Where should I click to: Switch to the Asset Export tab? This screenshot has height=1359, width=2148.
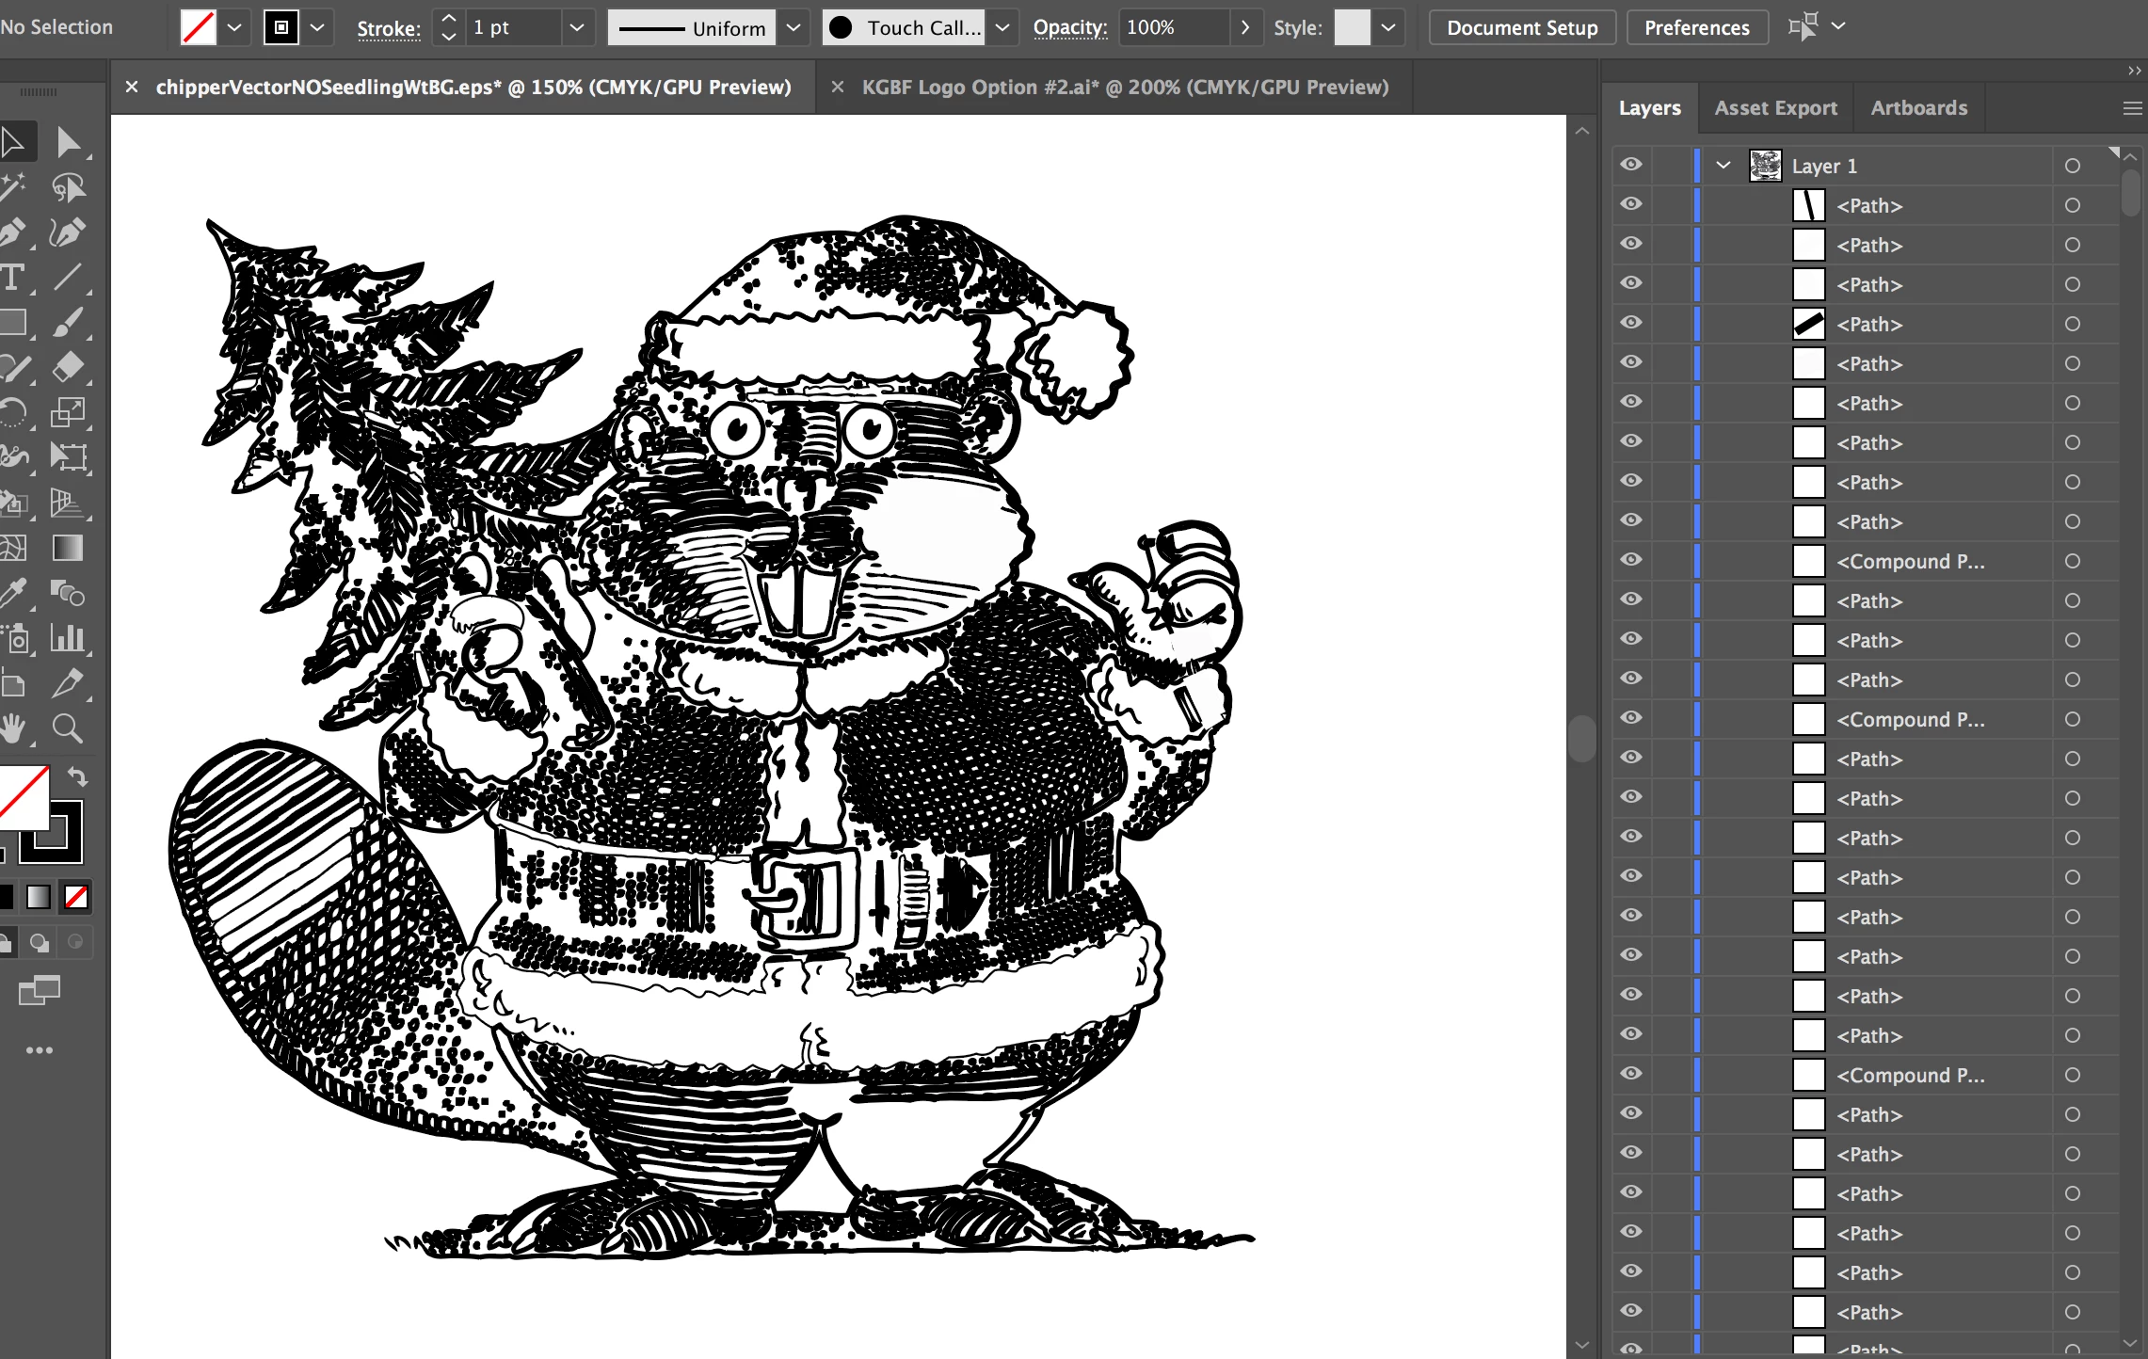[x=1775, y=108]
